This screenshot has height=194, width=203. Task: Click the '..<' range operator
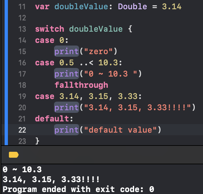coord(86,63)
